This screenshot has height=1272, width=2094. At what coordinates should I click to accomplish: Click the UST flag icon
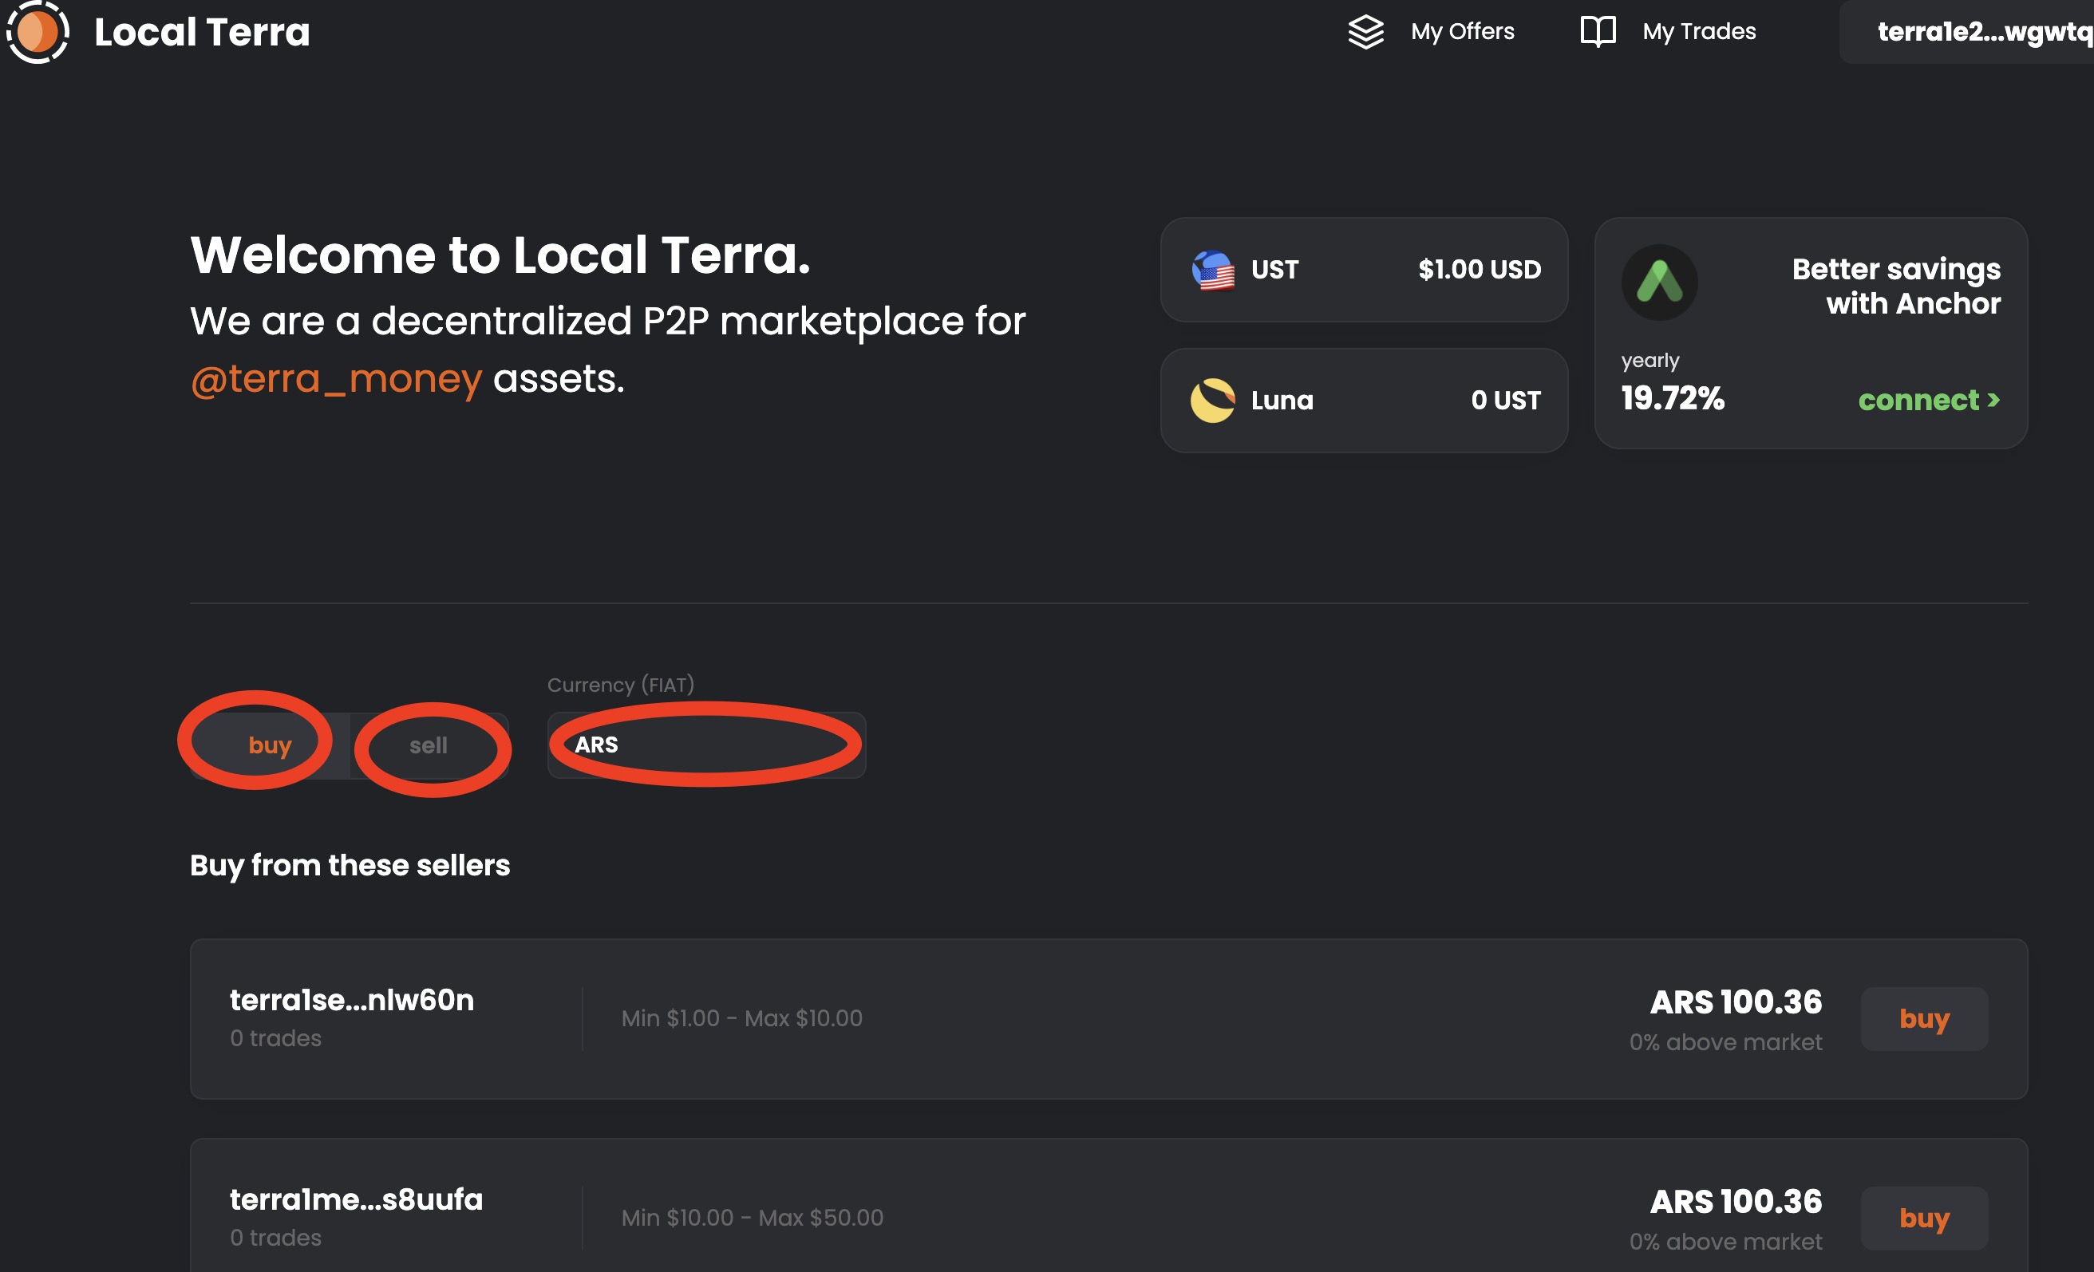pos(1213,271)
